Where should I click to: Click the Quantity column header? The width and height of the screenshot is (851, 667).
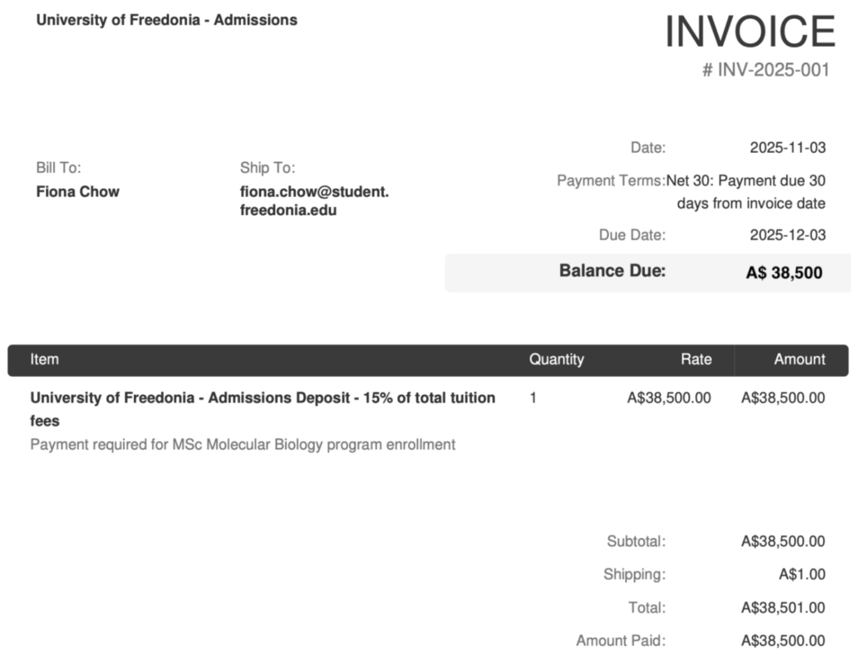click(x=556, y=360)
